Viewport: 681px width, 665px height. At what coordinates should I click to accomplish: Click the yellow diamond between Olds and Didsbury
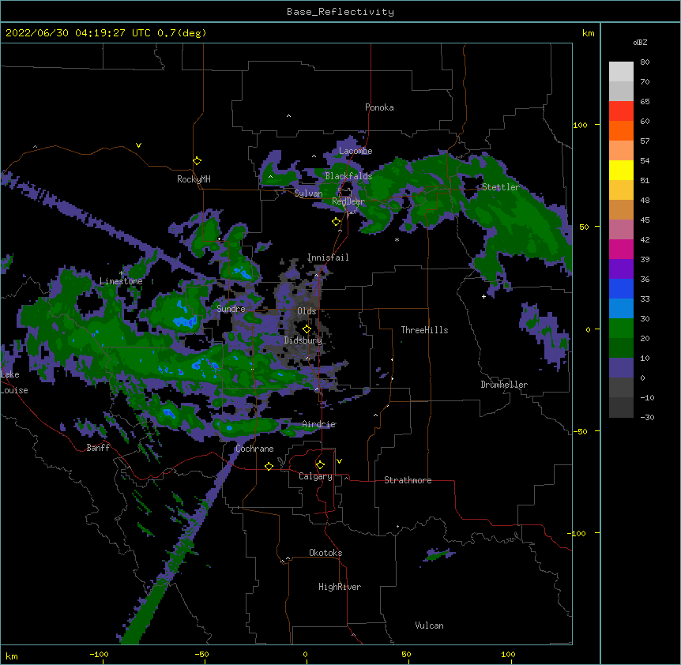click(x=307, y=329)
